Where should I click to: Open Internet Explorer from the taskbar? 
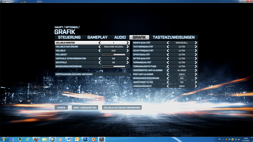tap(28, 139)
